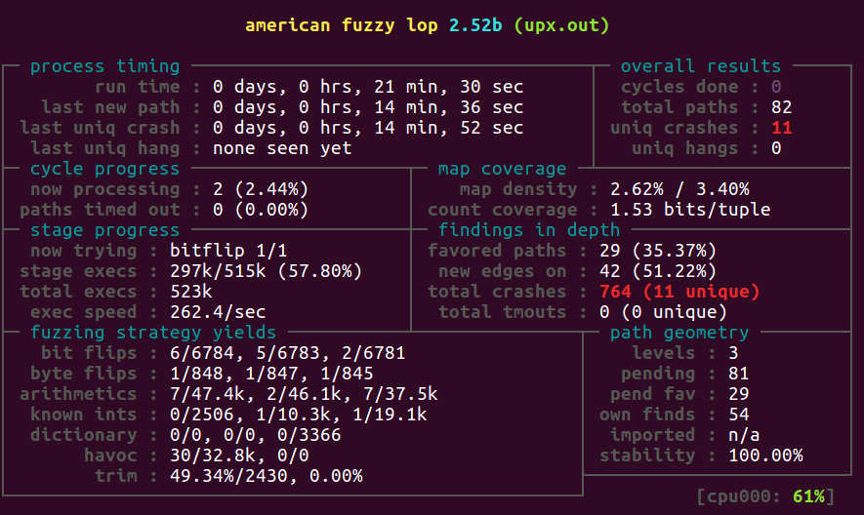Select the 'overall results' section header
Image resolution: width=864 pixels, height=515 pixels.
click(701, 66)
